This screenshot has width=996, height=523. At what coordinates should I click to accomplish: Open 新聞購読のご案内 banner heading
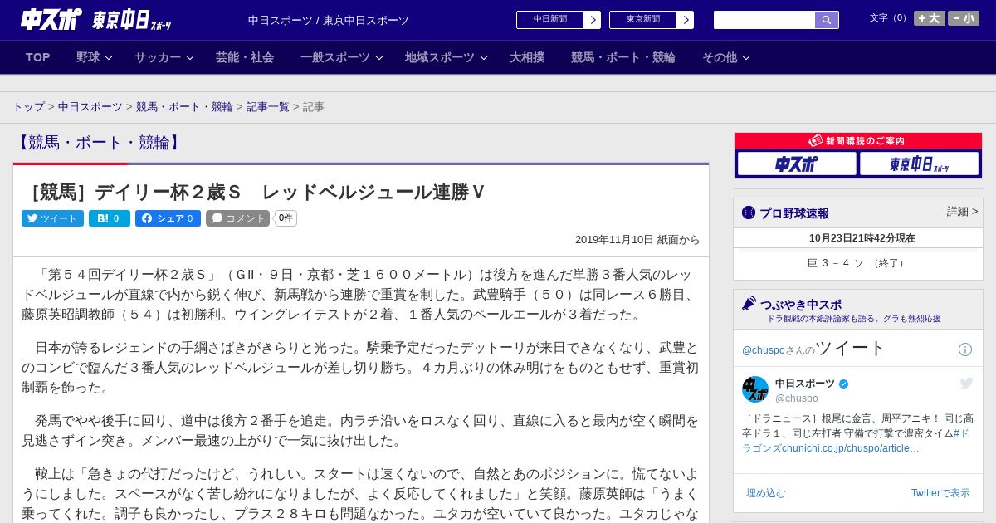[858, 141]
